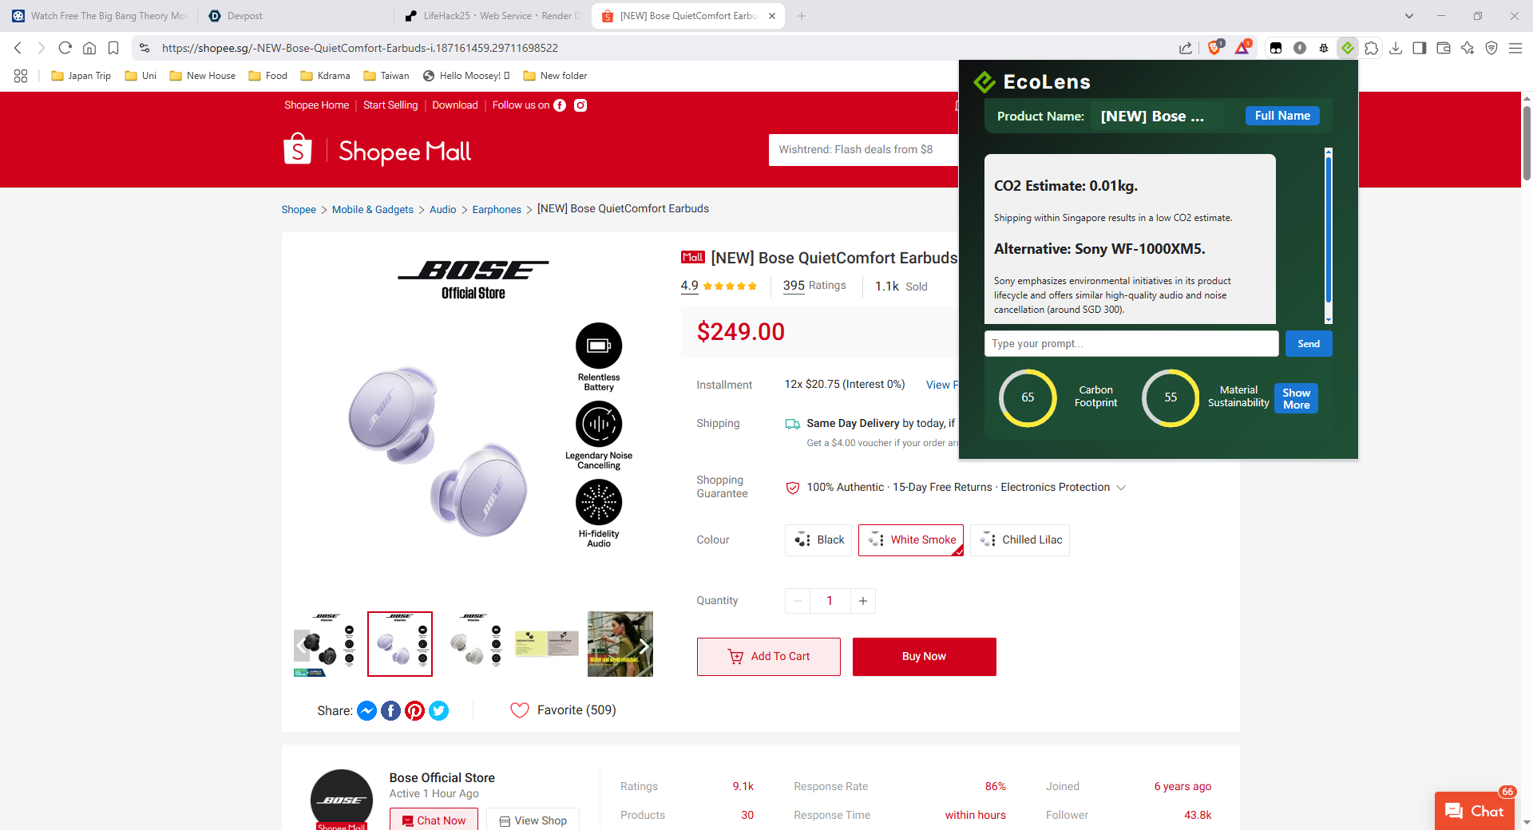The image size is (1533, 830).
Task: Expand Shopping Guarantee details chevron
Action: (x=1121, y=488)
